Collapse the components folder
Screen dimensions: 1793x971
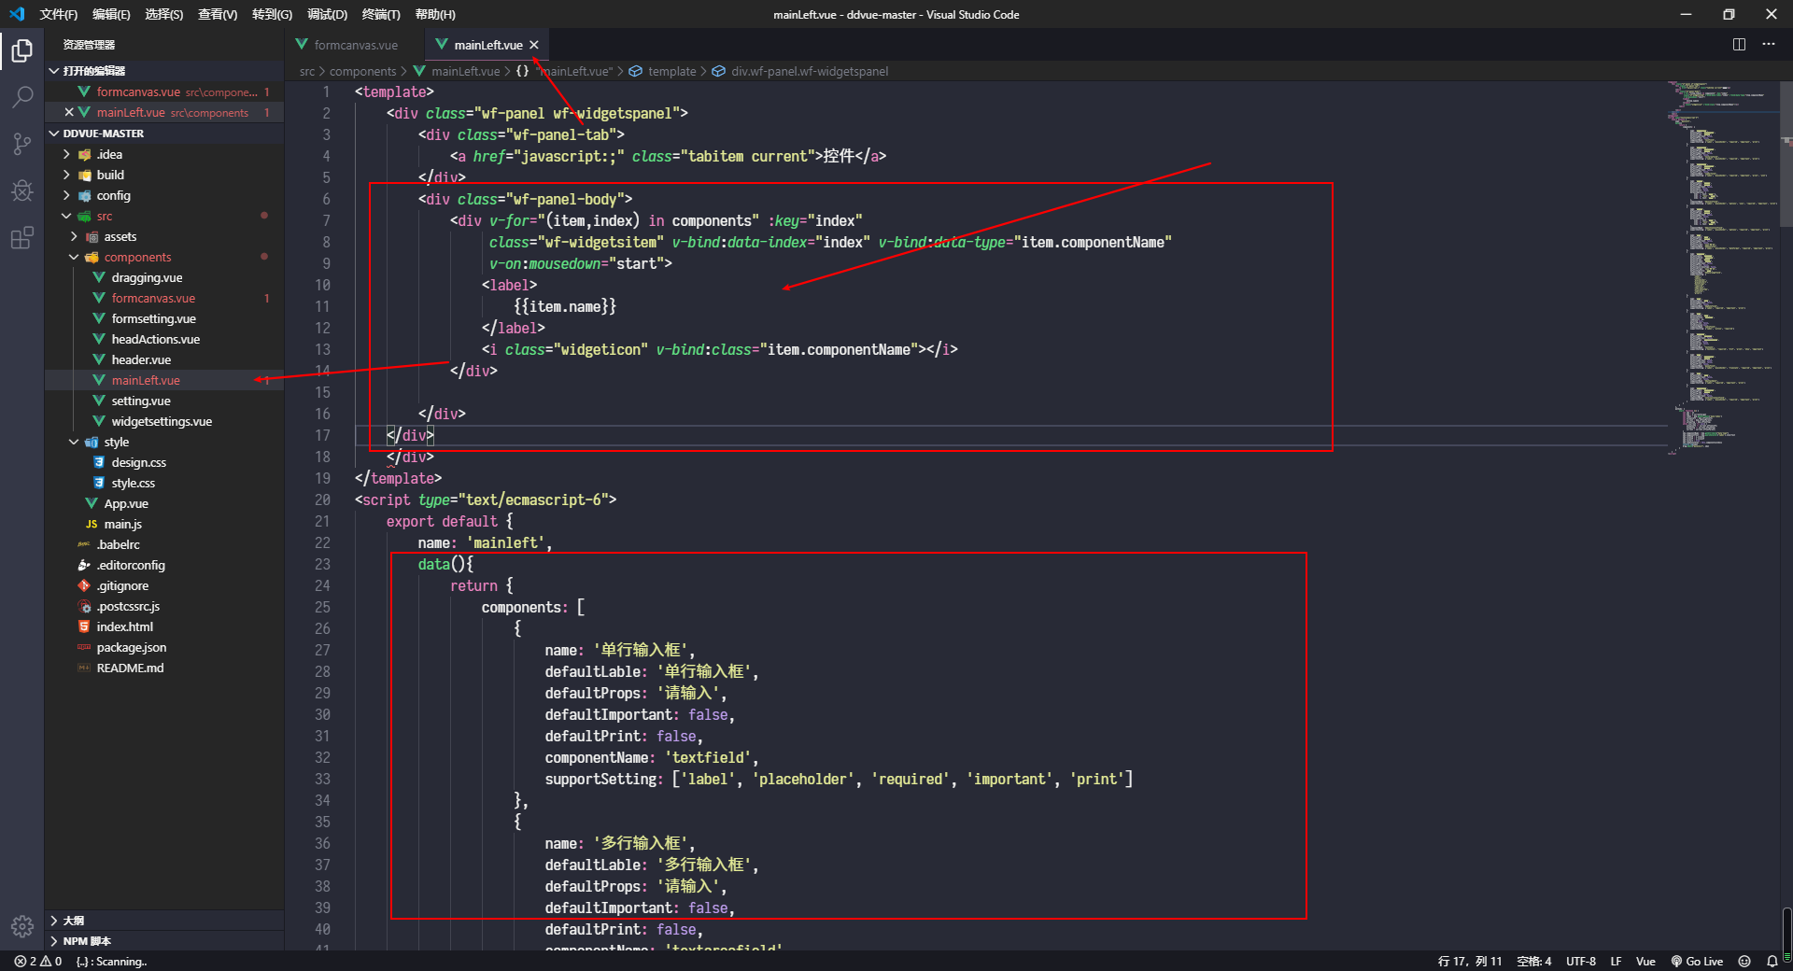point(164,257)
